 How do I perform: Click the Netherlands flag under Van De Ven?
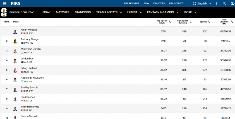coord(22,53)
